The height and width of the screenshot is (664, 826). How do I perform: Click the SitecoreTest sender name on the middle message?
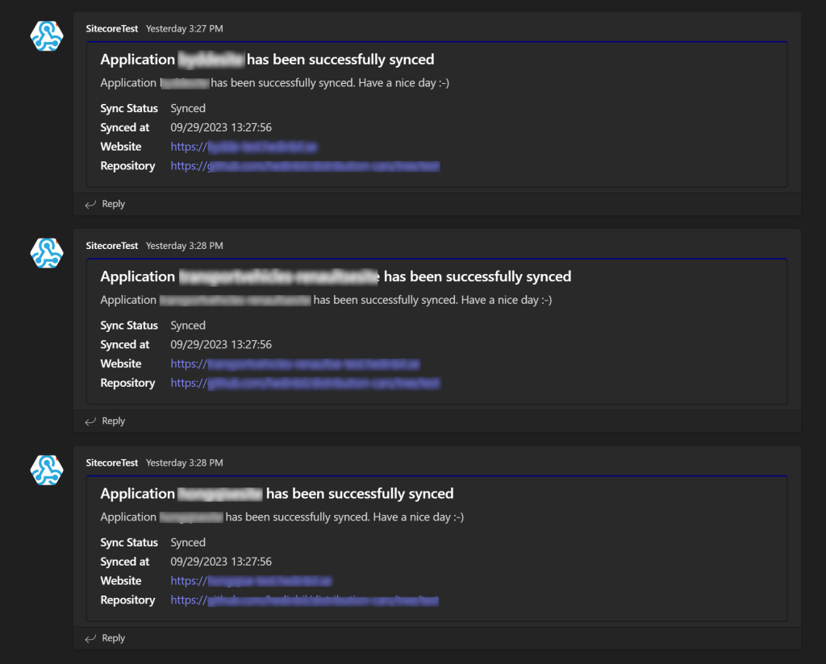click(112, 246)
